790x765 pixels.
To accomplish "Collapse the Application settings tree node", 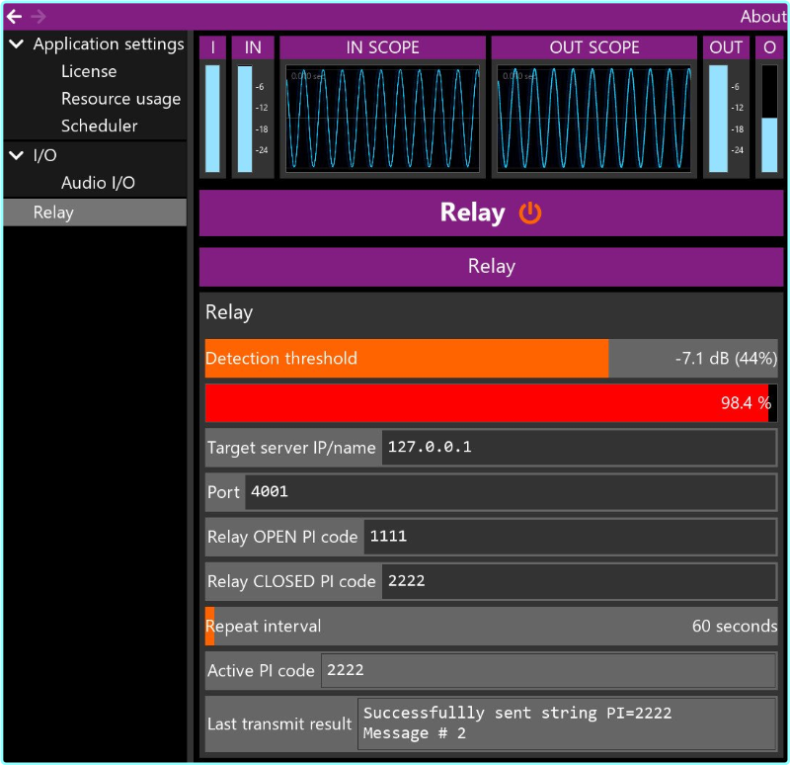I will pos(16,44).
